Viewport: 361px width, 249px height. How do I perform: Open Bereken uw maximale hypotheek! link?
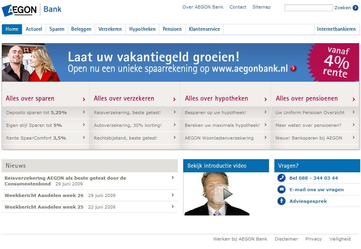[x=222, y=125]
